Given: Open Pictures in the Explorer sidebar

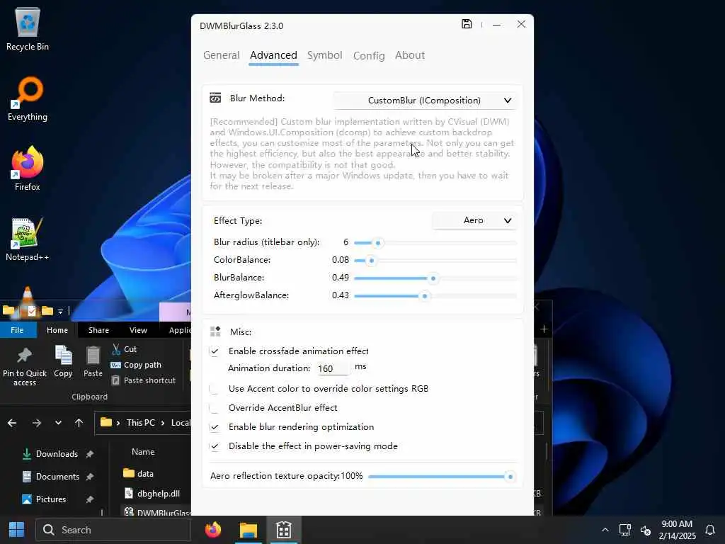Looking at the screenshot, I should (x=51, y=499).
